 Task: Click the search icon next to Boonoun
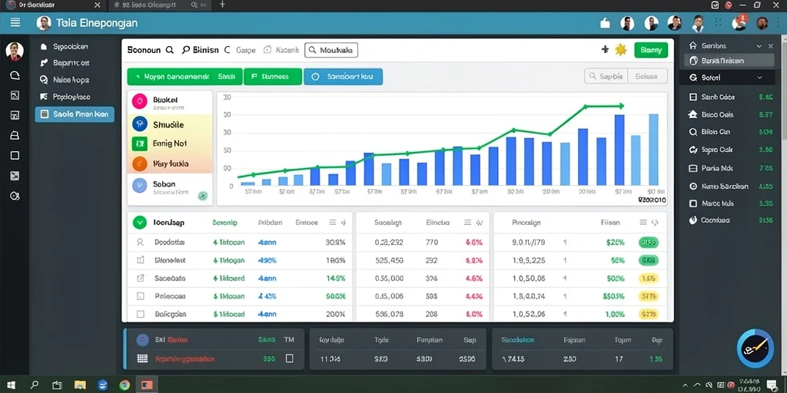(x=170, y=50)
